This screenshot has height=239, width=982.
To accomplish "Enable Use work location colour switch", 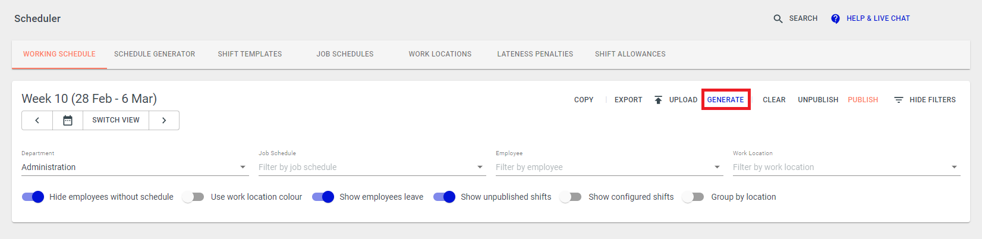I will (x=193, y=197).
